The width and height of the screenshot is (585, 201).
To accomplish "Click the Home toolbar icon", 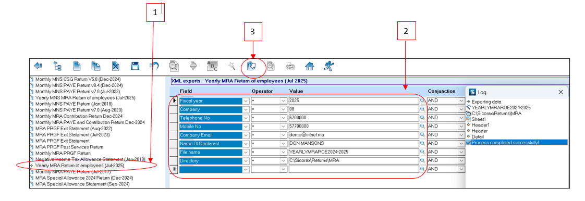I will 310,66.
